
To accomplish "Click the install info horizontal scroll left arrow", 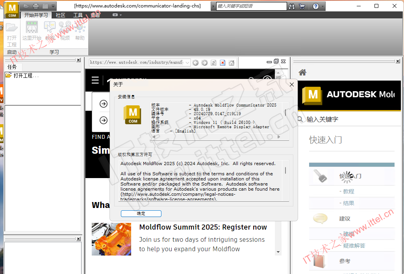I will (154, 137).
